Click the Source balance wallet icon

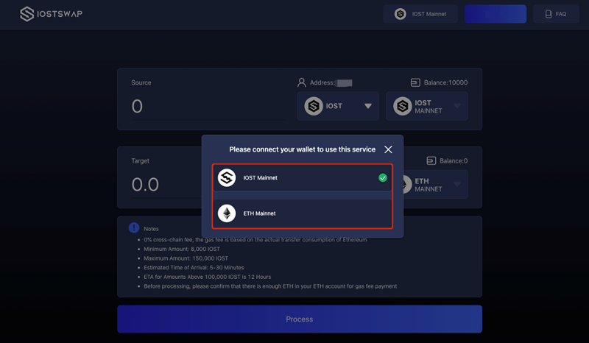pos(415,82)
